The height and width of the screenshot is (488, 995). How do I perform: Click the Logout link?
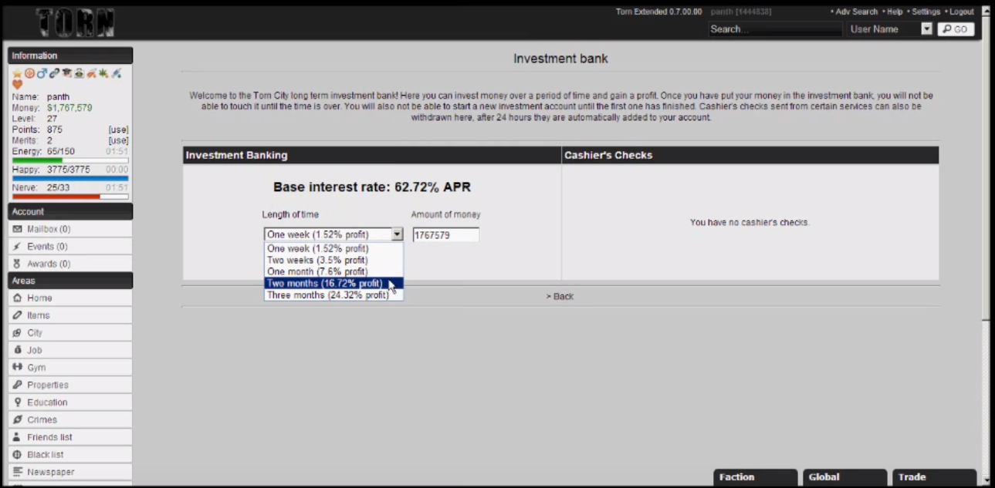click(x=961, y=12)
